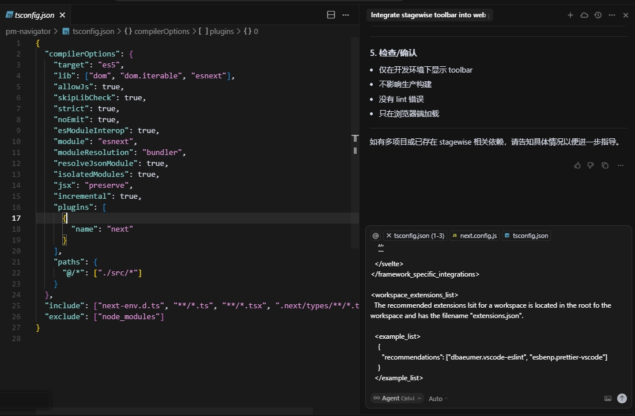Viewport: 635px width, 416px height.
Task: Close the tsconfig.json editor tab
Action: pyautogui.click(x=62, y=15)
